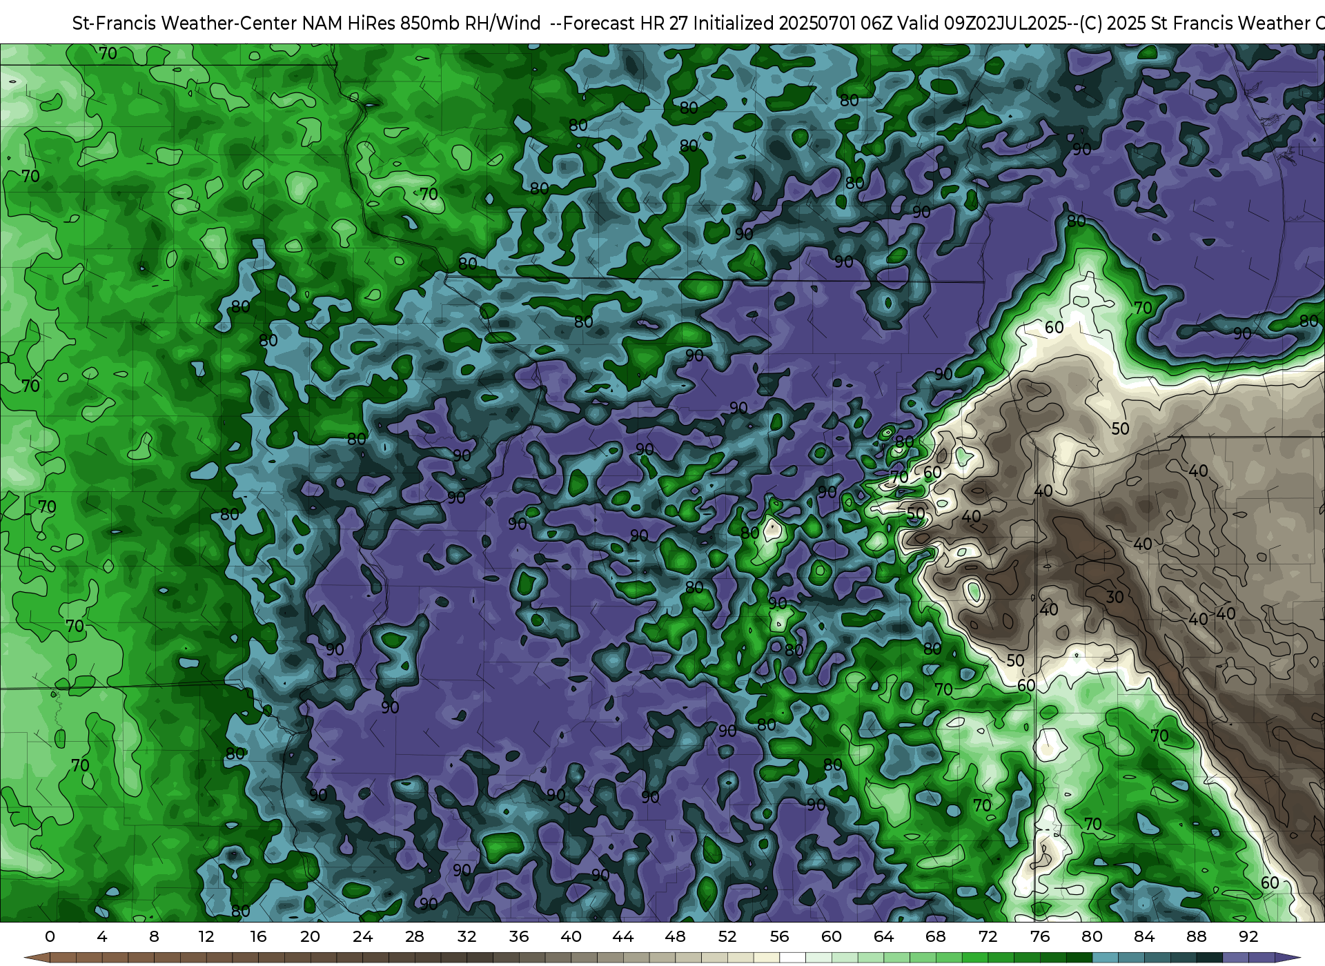Click the '48' label on the color scale

click(x=675, y=936)
